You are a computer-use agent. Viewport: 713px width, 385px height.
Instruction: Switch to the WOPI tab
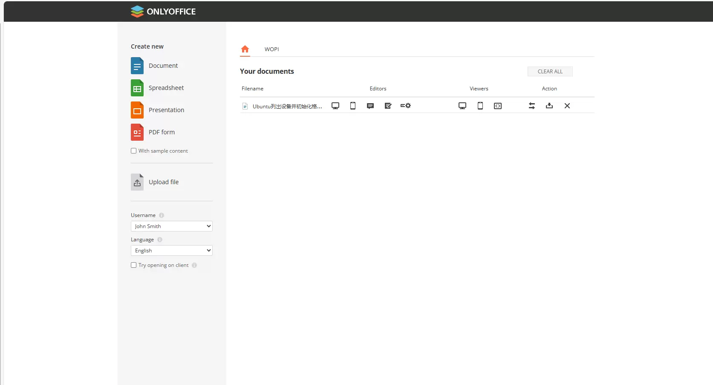[271, 49]
